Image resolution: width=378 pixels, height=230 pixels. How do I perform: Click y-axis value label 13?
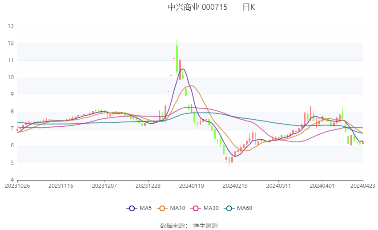pos(11,26)
